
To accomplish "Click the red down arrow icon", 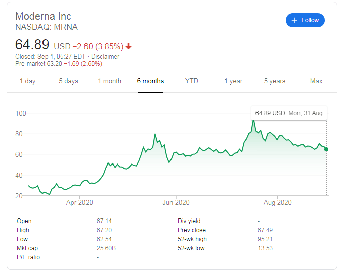I will coord(129,46).
